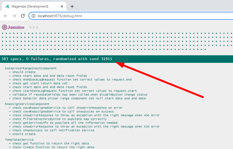Open 'check get start return data set' spec
233x149 pixels.
(40, 83)
